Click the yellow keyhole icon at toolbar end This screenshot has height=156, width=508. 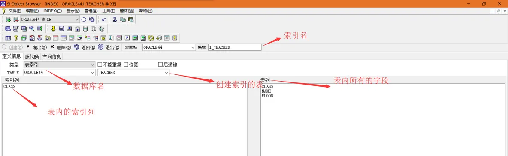pos(175,38)
